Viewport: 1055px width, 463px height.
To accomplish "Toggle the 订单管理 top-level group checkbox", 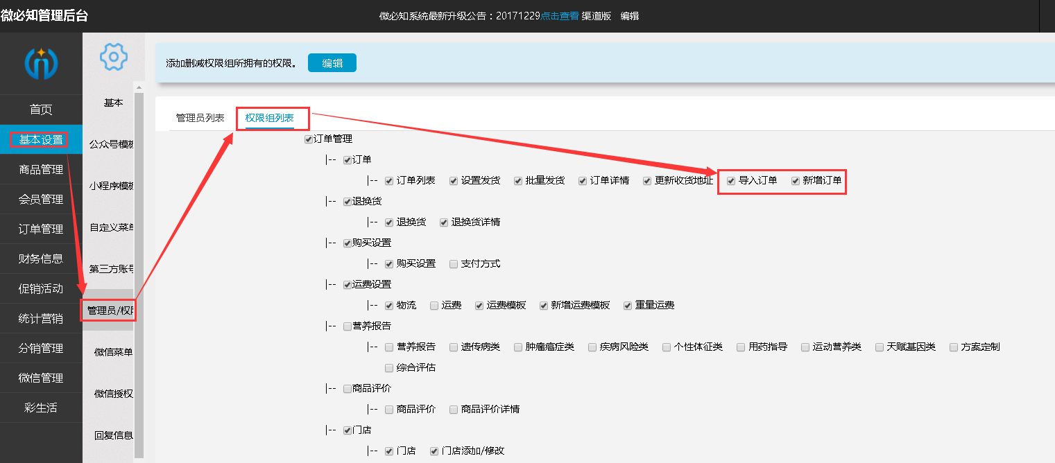I will 309,139.
